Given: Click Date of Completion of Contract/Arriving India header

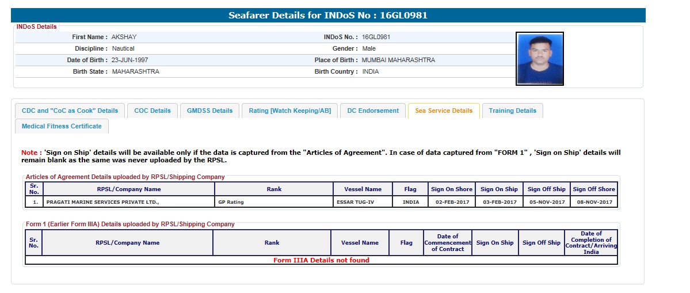Looking at the screenshot, I should click(591, 243).
